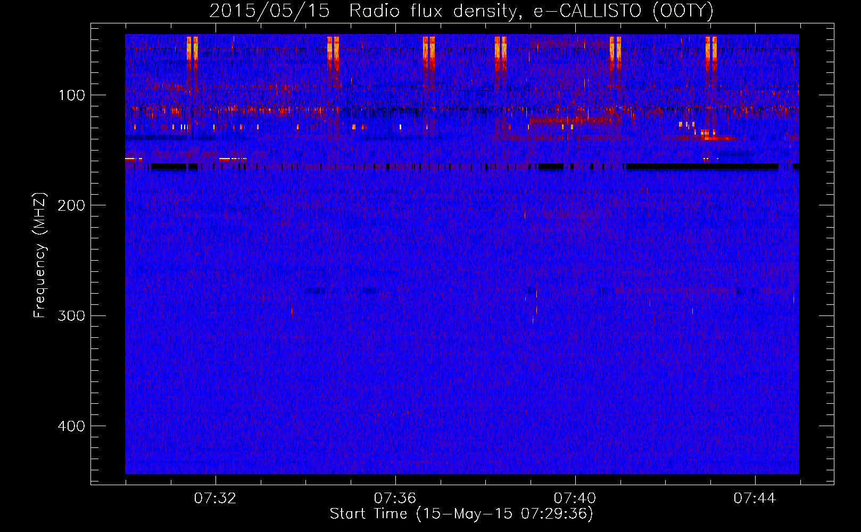Click the 300 frequency tick label
This screenshot has width=861, height=532.
click(x=71, y=315)
